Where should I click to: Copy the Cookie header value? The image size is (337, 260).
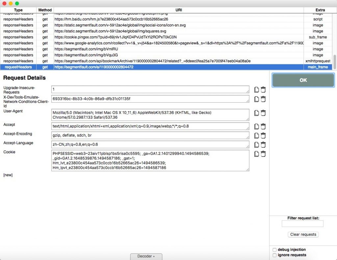click(x=256, y=154)
